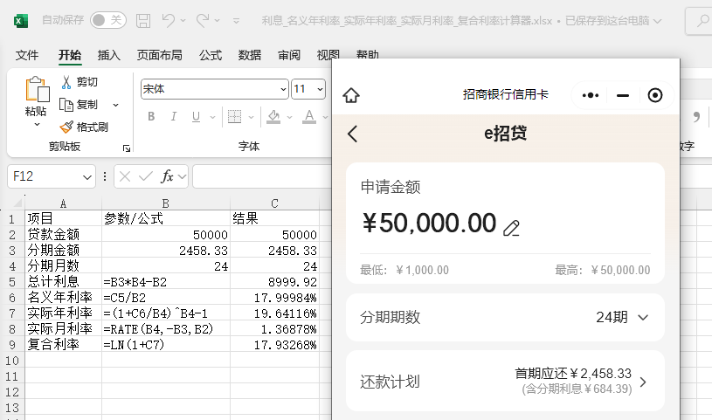Expand the fill color dropdown
The width and height of the screenshot is (712, 420).
(x=290, y=117)
